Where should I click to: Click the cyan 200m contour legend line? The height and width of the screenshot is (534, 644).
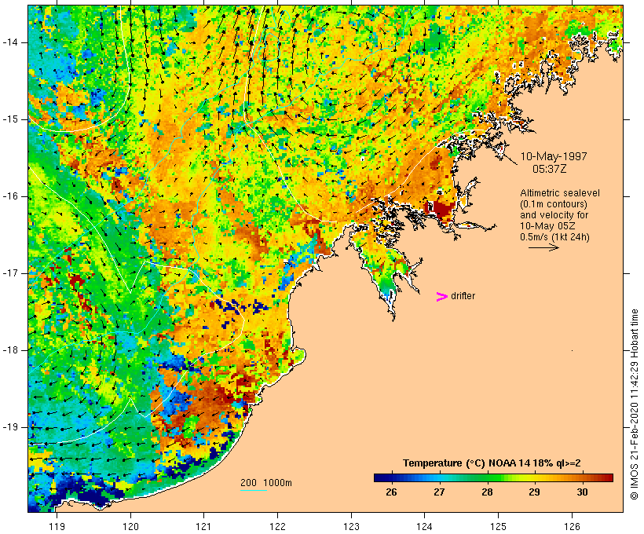(254, 490)
